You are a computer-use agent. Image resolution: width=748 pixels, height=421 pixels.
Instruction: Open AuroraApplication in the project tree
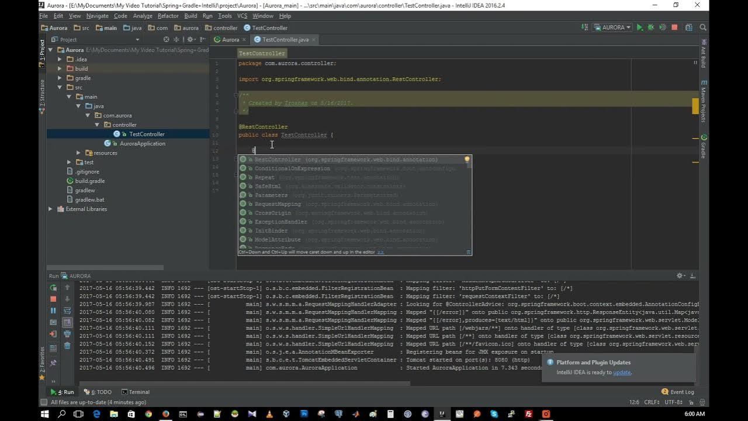[x=142, y=143]
